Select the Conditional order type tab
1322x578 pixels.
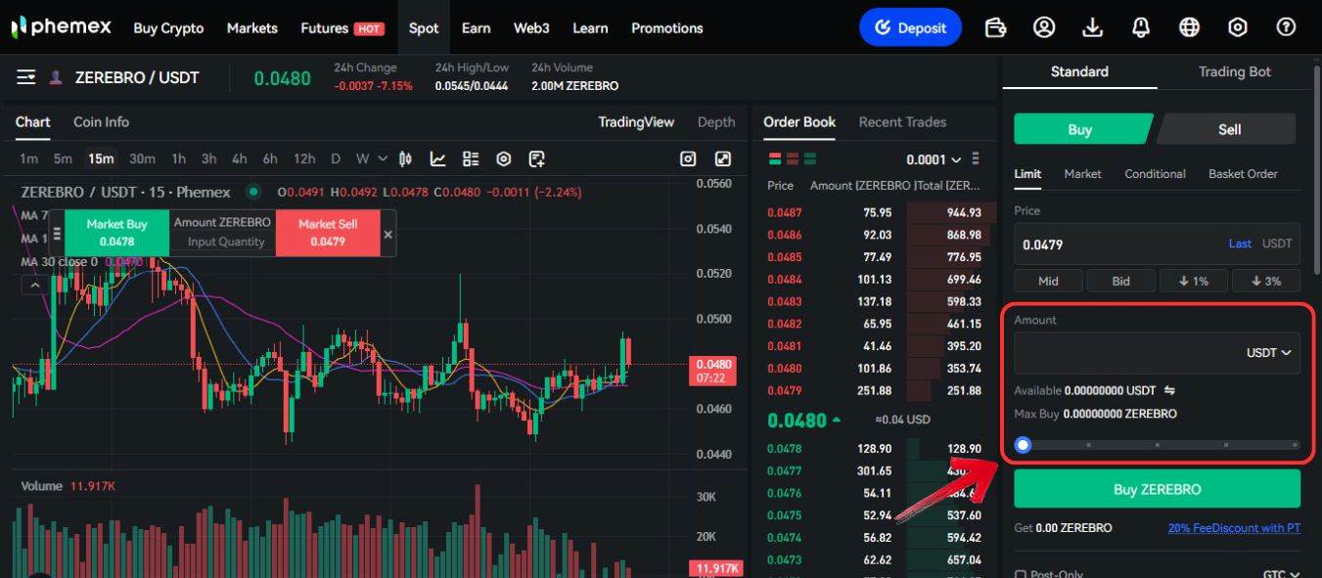(x=1155, y=173)
